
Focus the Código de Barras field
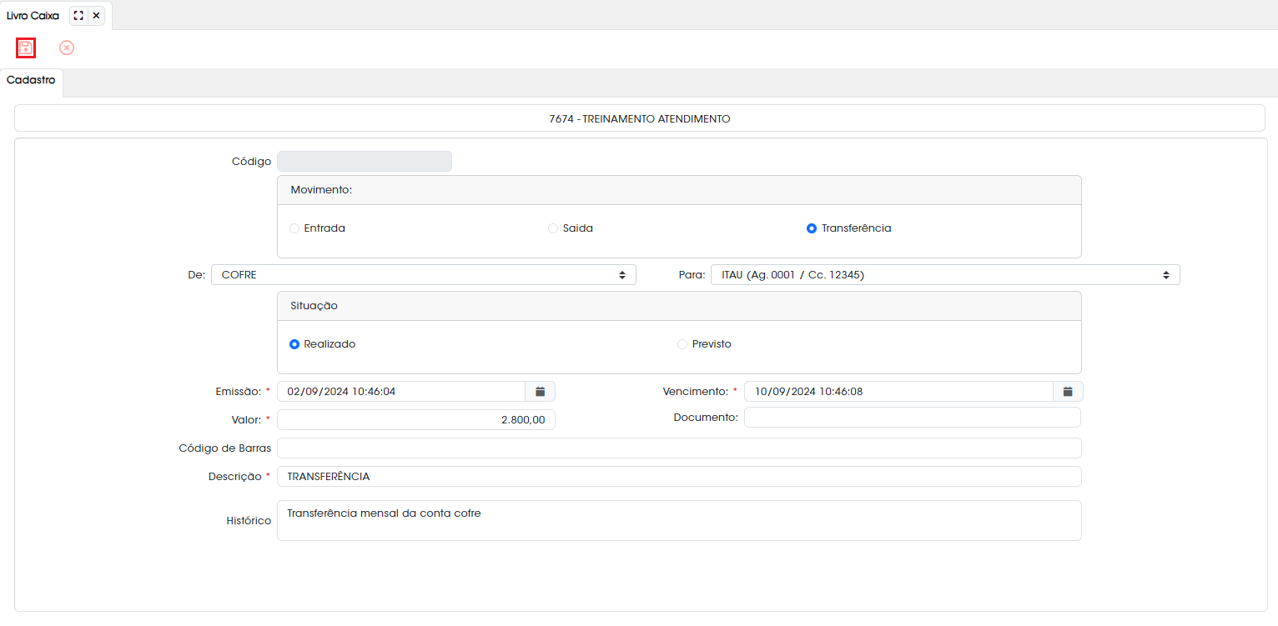679,448
